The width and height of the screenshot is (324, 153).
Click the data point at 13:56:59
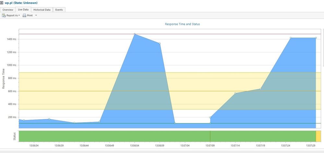pyautogui.click(x=160, y=43)
